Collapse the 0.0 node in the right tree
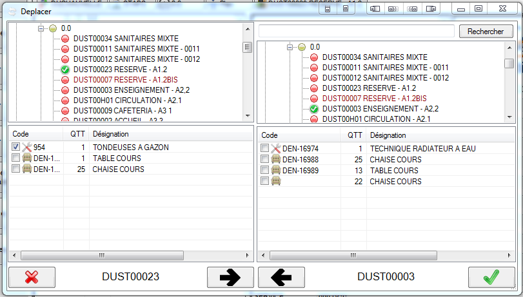This screenshot has height=297, width=523. pos(290,47)
